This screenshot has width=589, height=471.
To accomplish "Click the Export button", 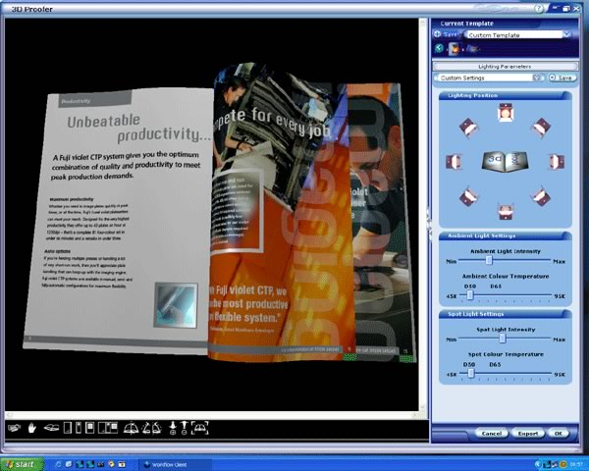I will click(x=528, y=434).
